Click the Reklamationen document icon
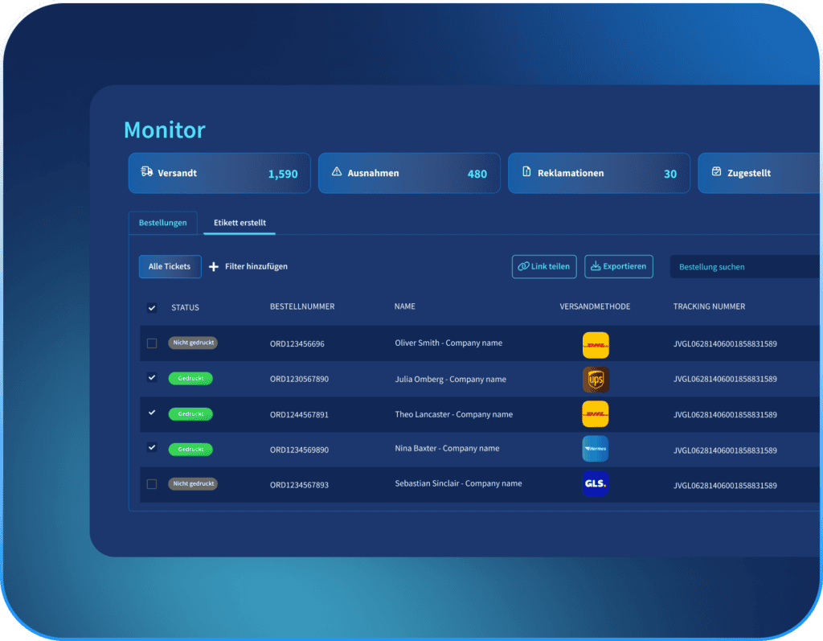The width and height of the screenshot is (823, 641). click(x=526, y=172)
